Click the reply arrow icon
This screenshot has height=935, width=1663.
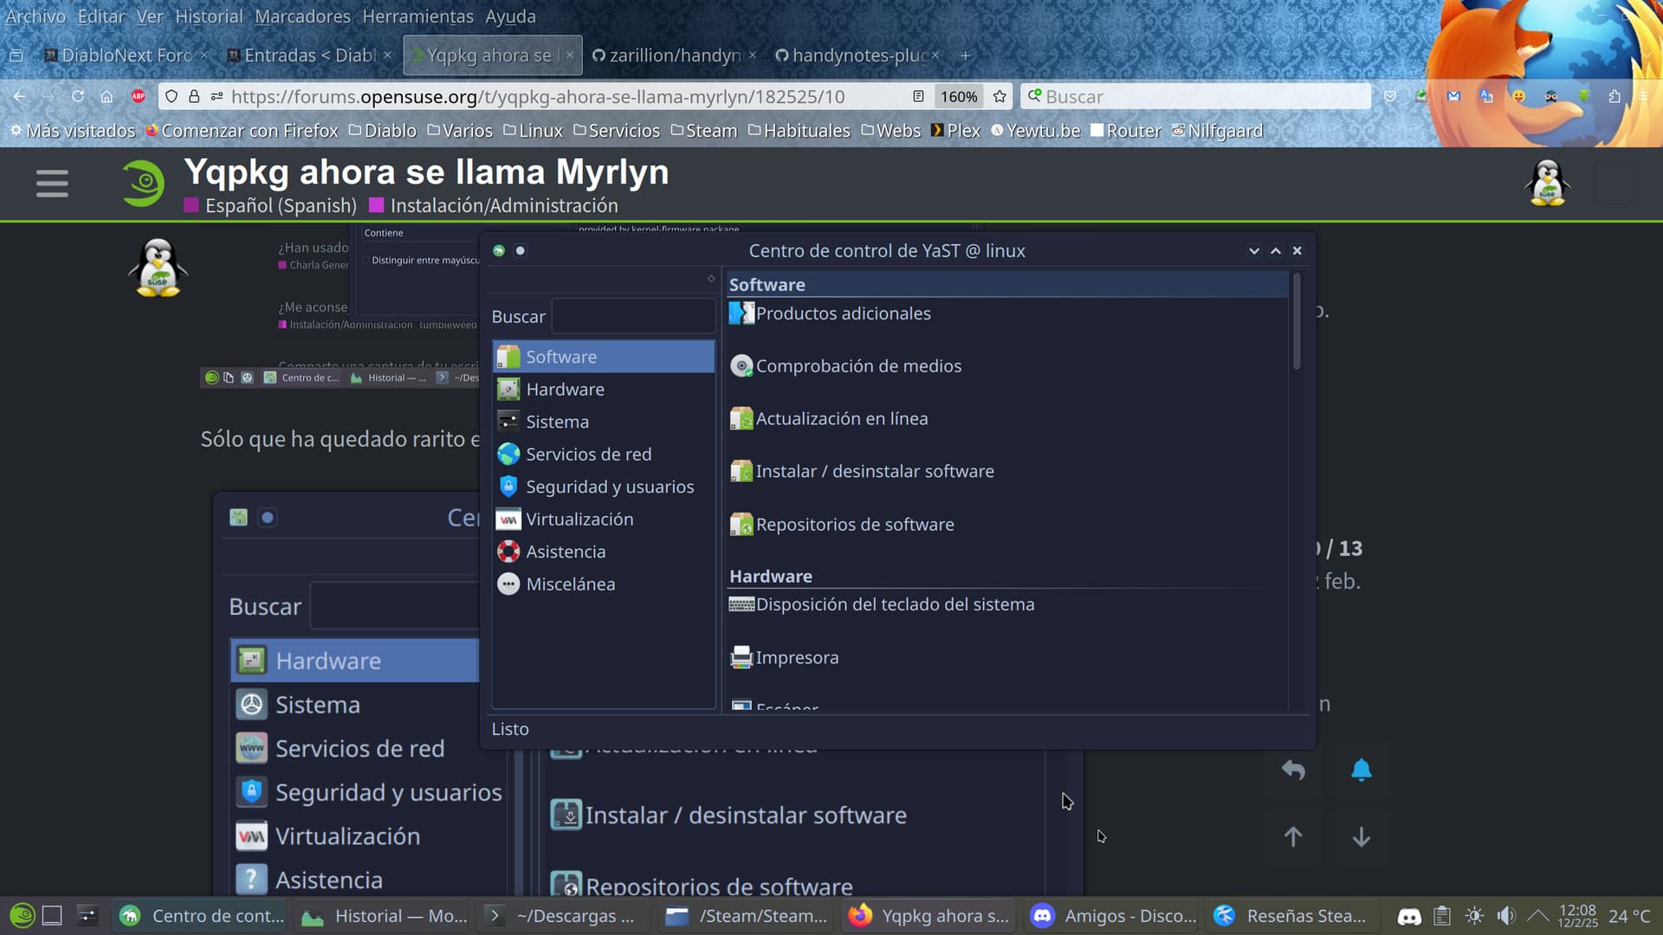point(1293,770)
